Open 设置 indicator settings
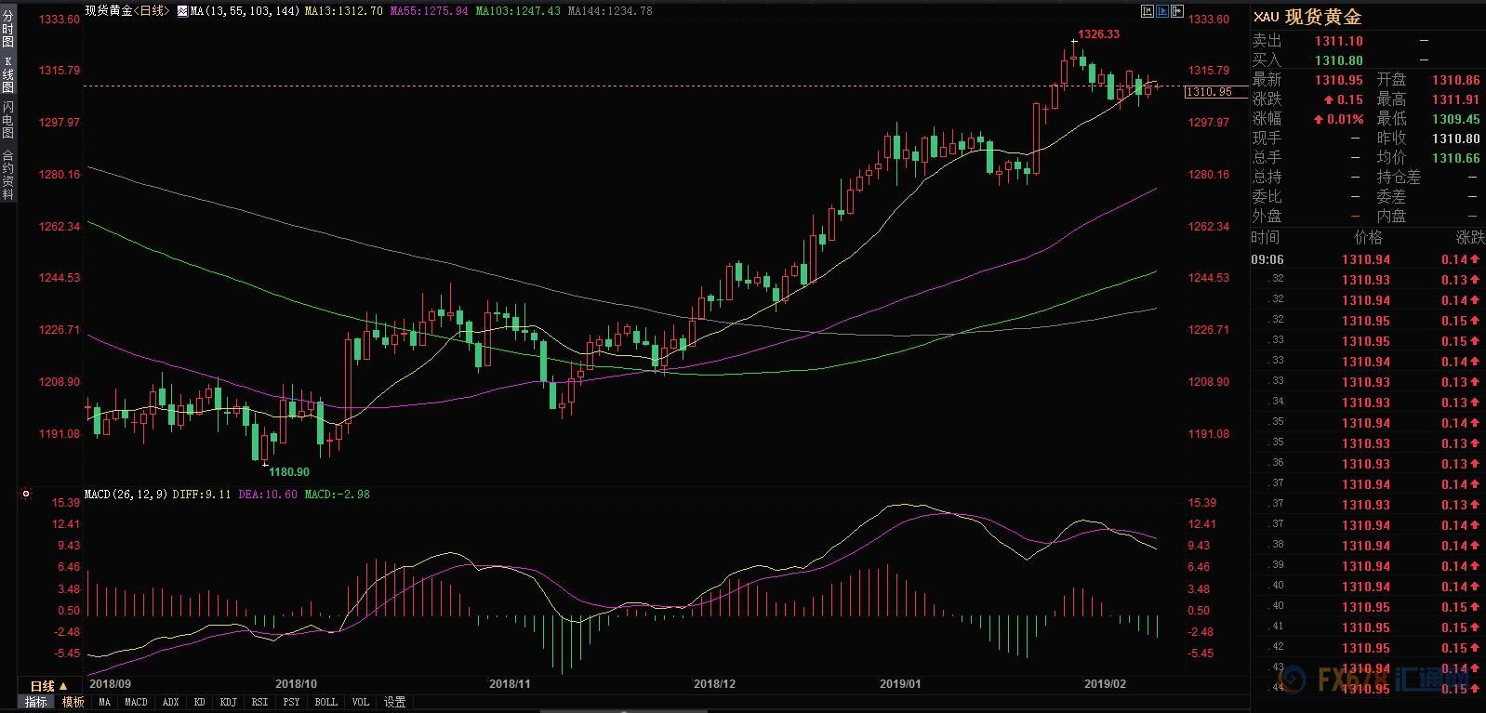 tap(394, 703)
